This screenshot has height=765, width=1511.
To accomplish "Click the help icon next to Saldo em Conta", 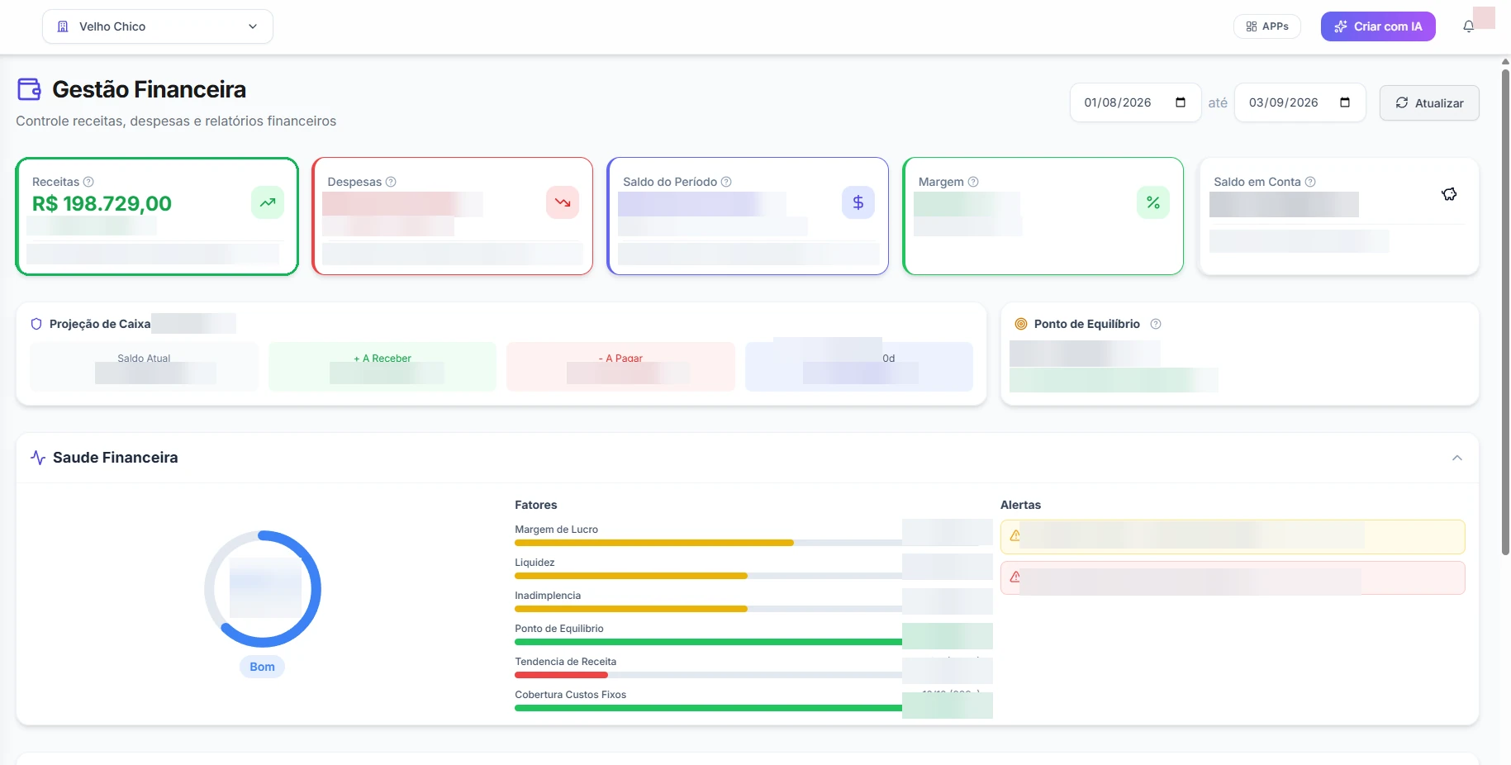I will pos(1310,182).
